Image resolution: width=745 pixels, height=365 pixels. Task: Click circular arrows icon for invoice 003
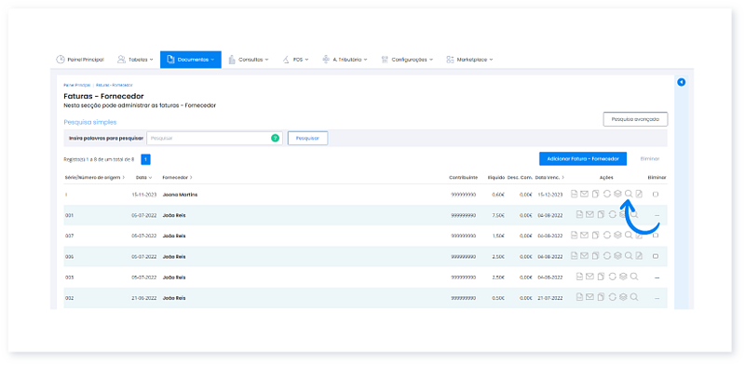(x=613, y=277)
